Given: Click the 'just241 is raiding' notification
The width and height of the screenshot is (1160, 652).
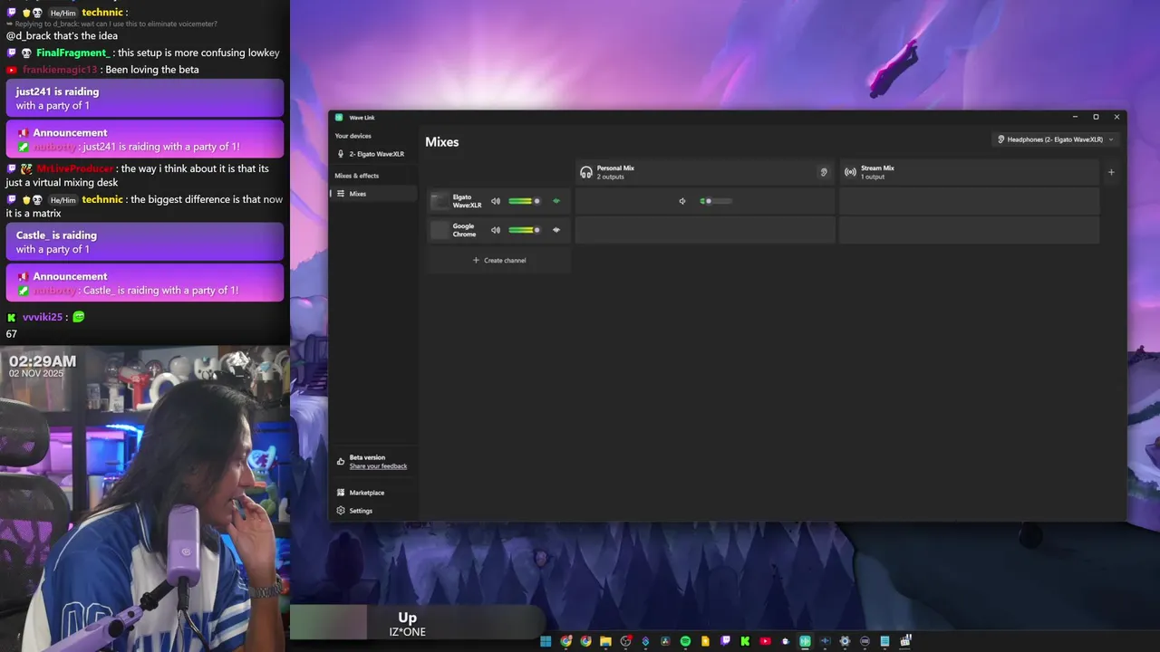Looking at the screenshot, I should 145,98.
